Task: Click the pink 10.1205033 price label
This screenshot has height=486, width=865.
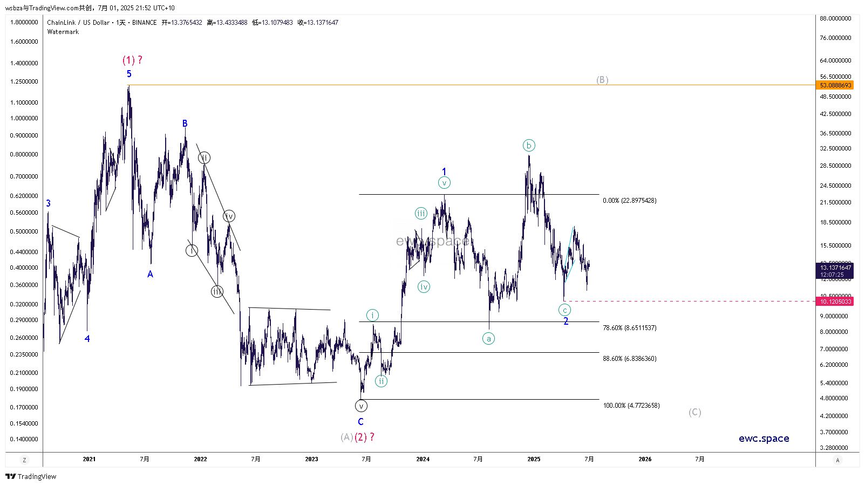Action: (835, 302)
